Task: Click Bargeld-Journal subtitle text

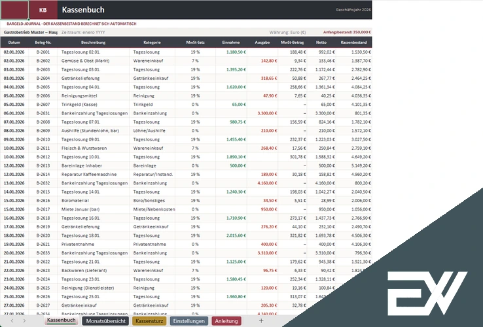Action: point(71,24)
